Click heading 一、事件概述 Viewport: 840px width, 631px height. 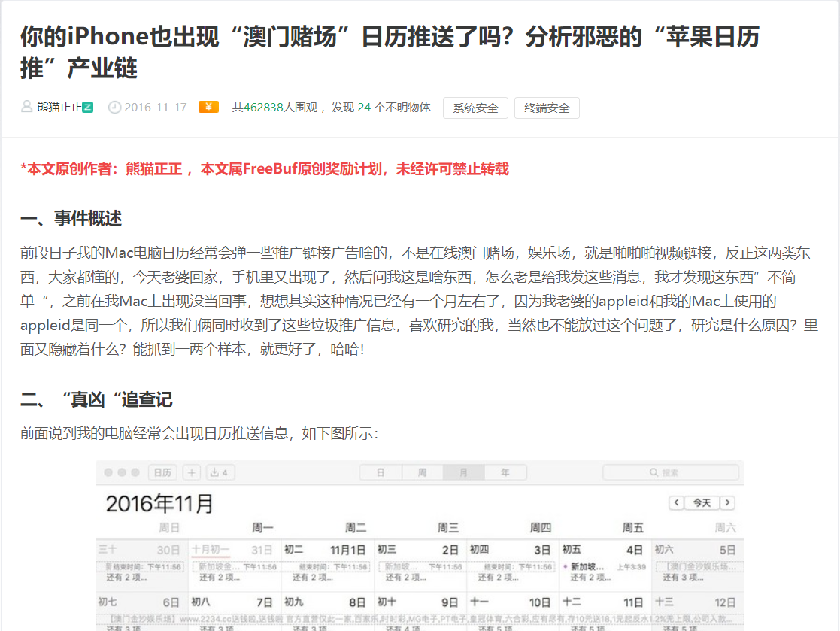(x=71, y=218)
